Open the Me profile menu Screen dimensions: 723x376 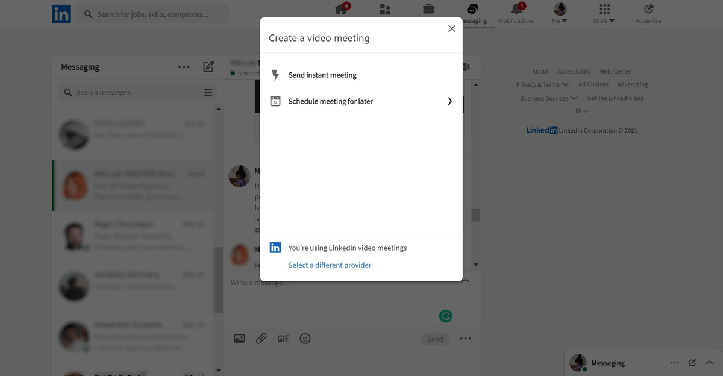point(560,13)
